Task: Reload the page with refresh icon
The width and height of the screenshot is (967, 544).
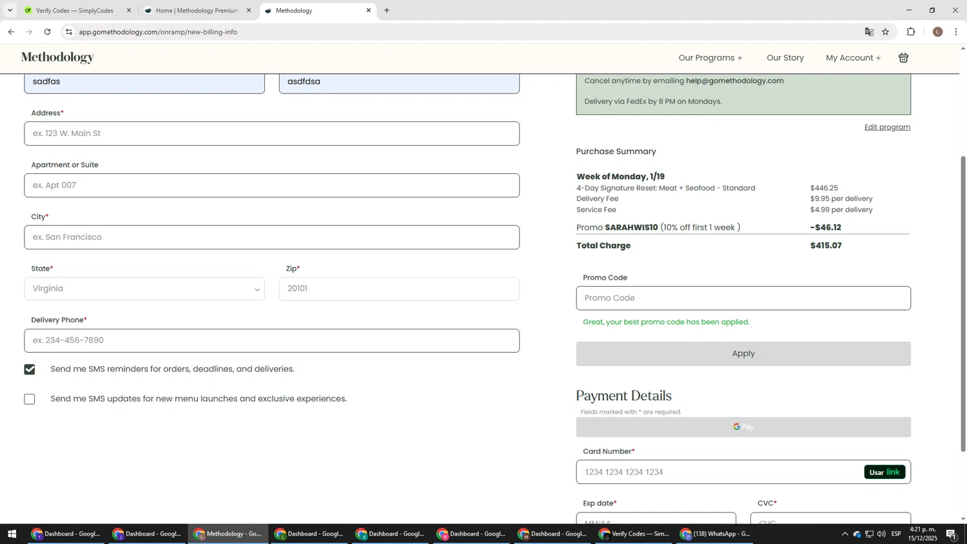Action: (x=47, y=32)
